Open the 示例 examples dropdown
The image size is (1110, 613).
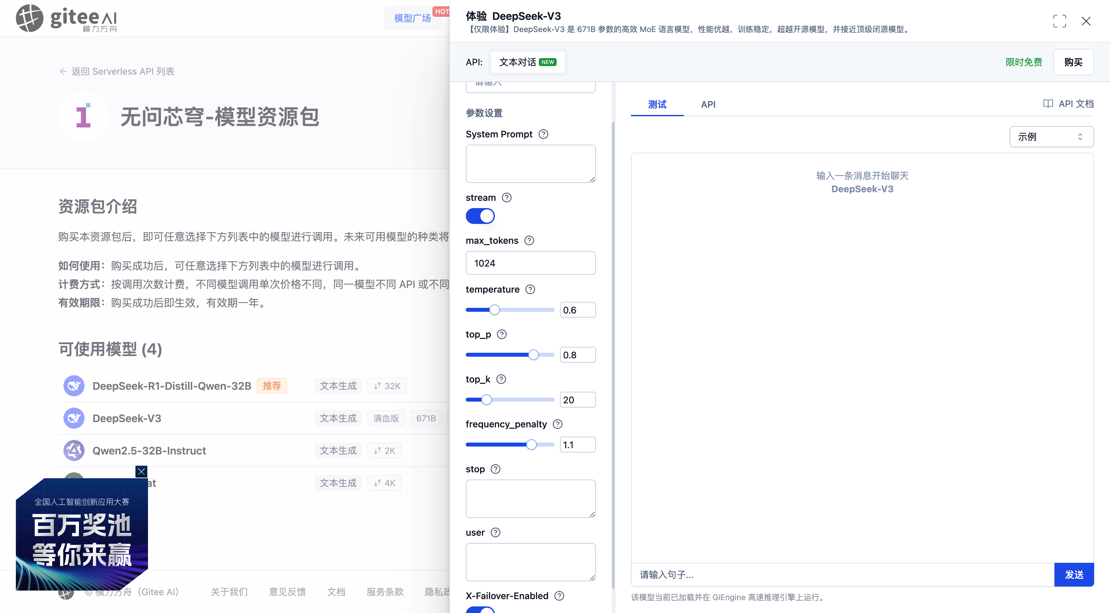tap(1052, 136)
